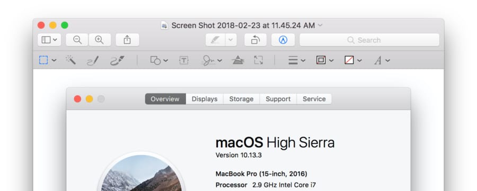Open the Fill Color swatch
477x191 pixels.
(x=349, y=60)
